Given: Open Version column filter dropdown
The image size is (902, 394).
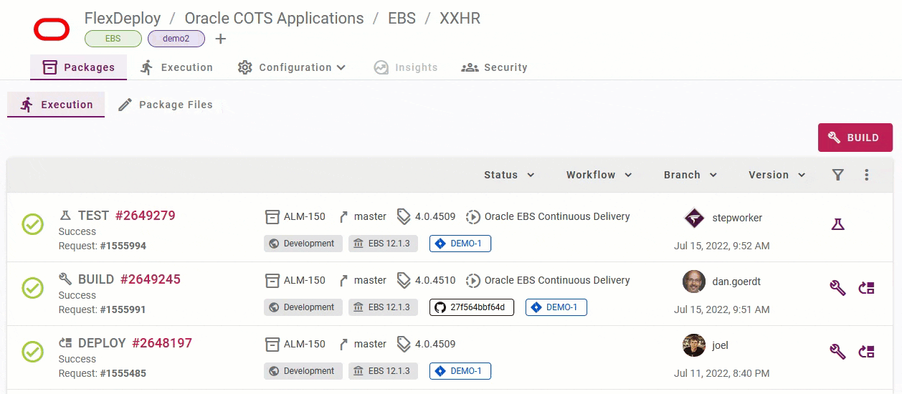Looking at the screenshot, I should coord(777,175).
